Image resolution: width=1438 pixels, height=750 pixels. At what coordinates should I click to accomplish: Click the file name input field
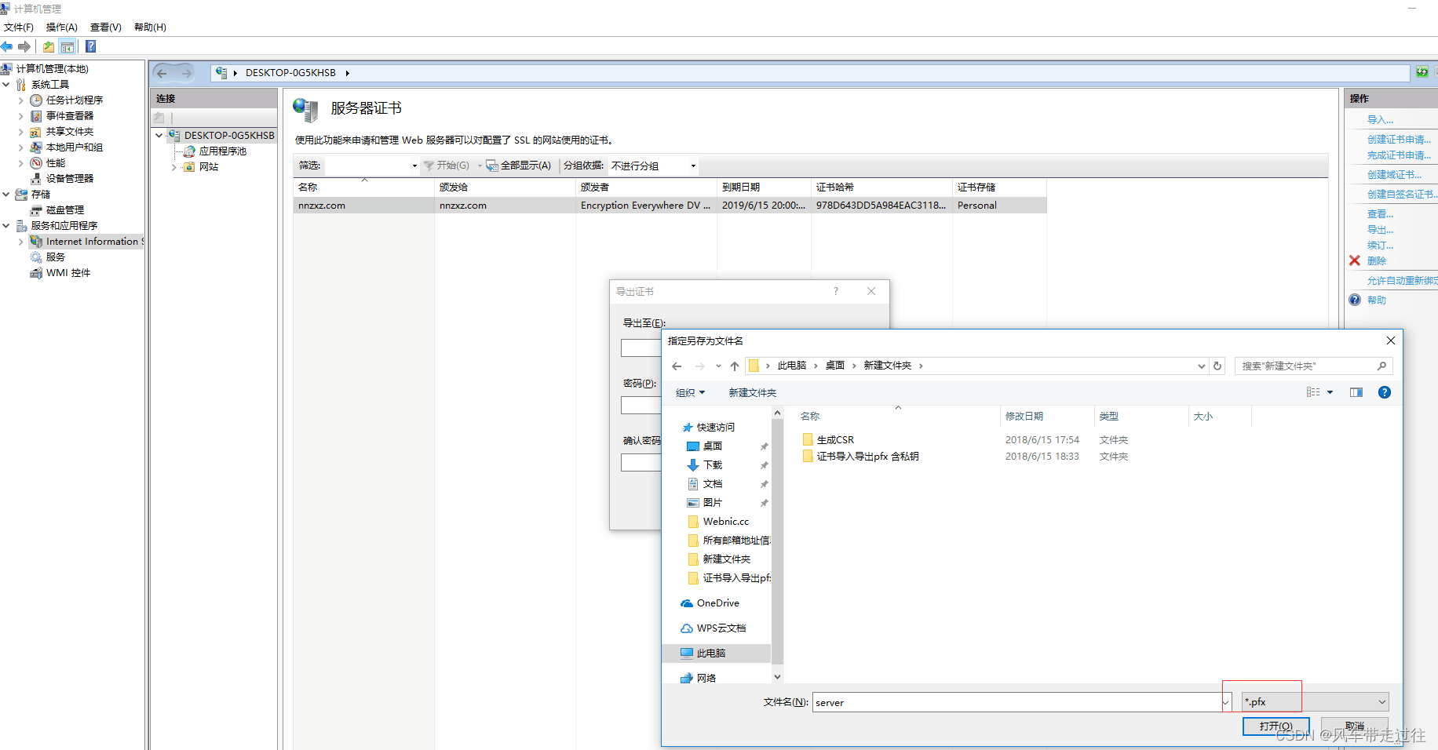coord(1016,702)
